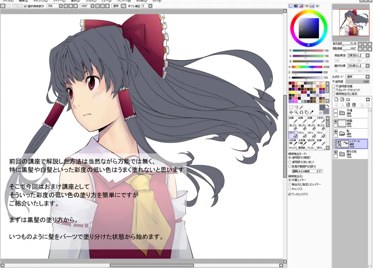
Task: Open the ファイル menu
Action: click(x=8, y=1)
